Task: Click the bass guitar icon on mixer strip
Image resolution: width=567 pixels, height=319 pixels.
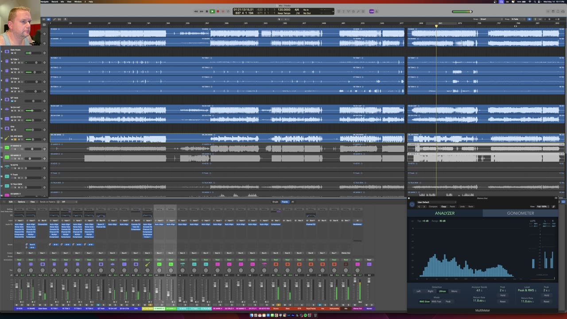Action: pyautogui.click(x=148, y=265)
